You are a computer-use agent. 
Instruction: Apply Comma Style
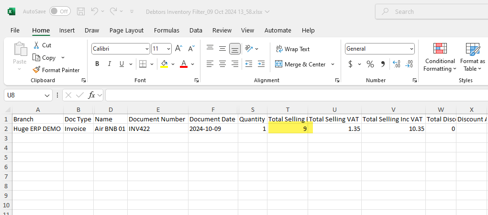coord(383,64)
